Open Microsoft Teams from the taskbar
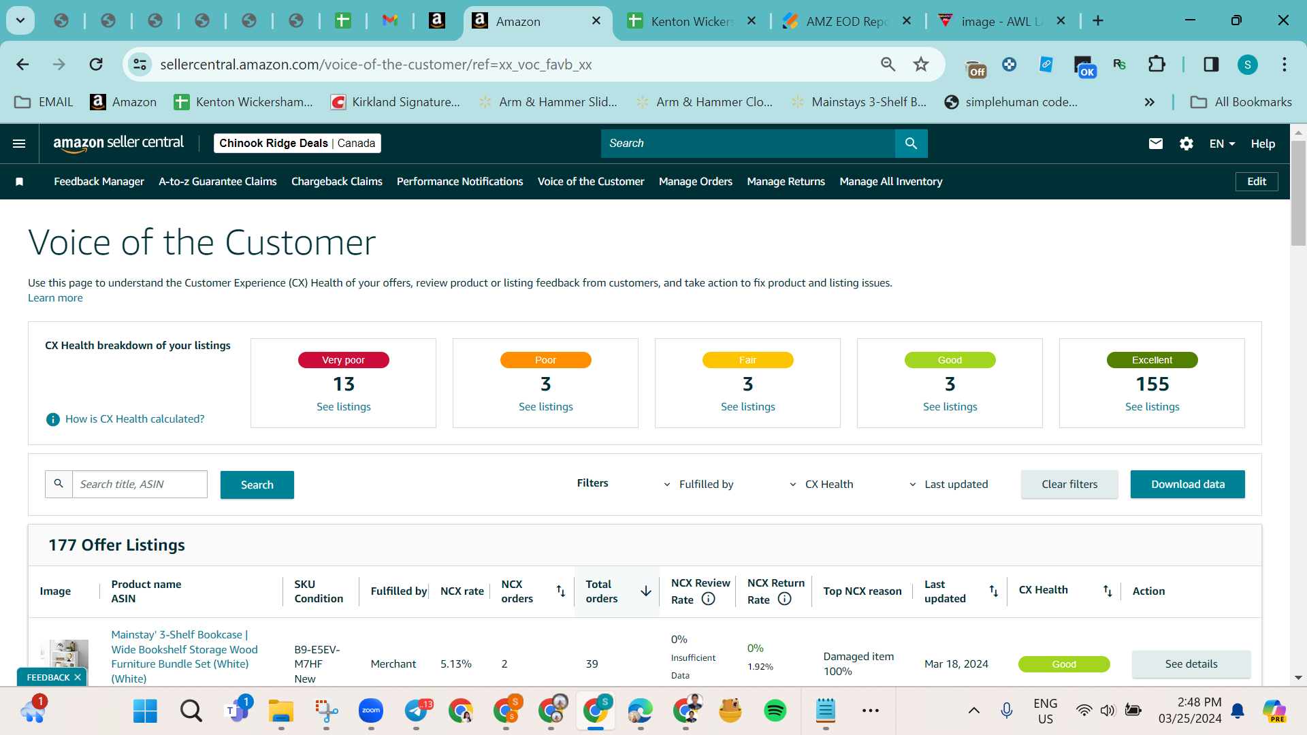This screenshot has height=735, width=1307. click(238, 711)
